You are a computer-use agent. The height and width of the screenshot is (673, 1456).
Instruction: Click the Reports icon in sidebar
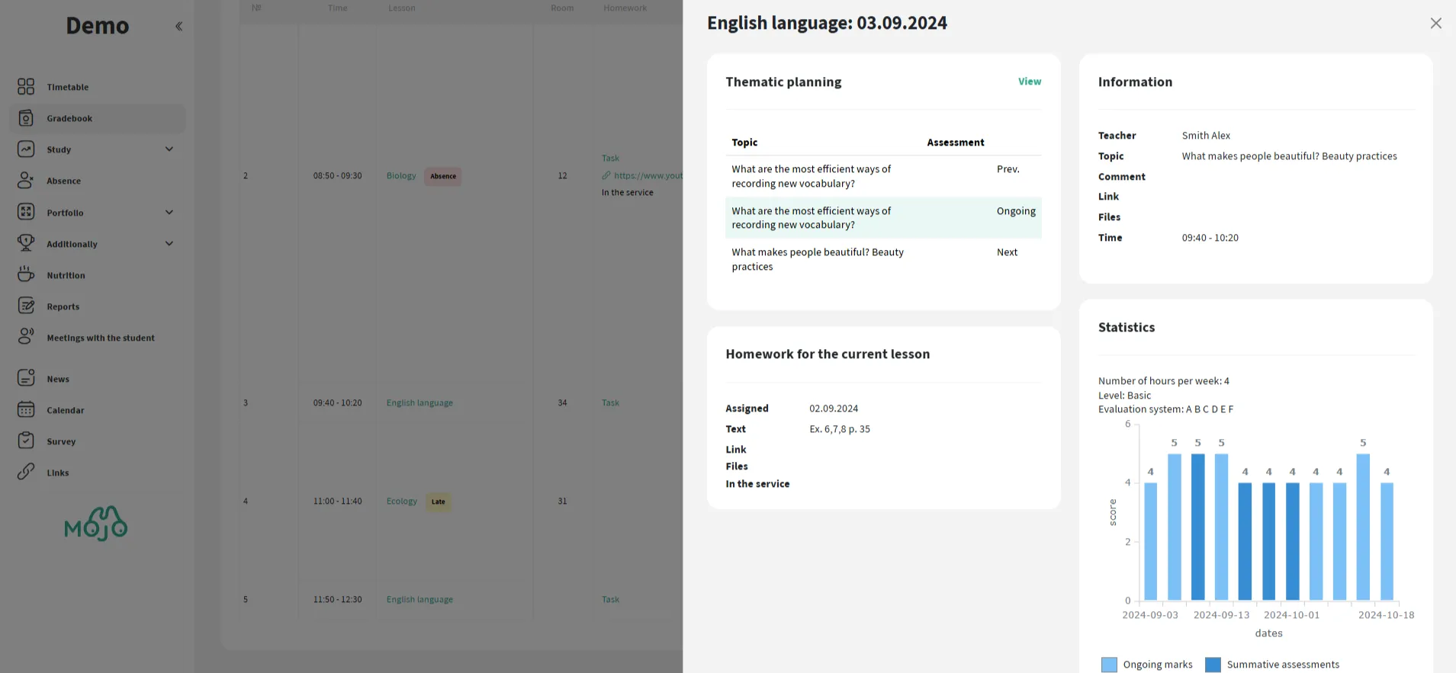(26, 306)
